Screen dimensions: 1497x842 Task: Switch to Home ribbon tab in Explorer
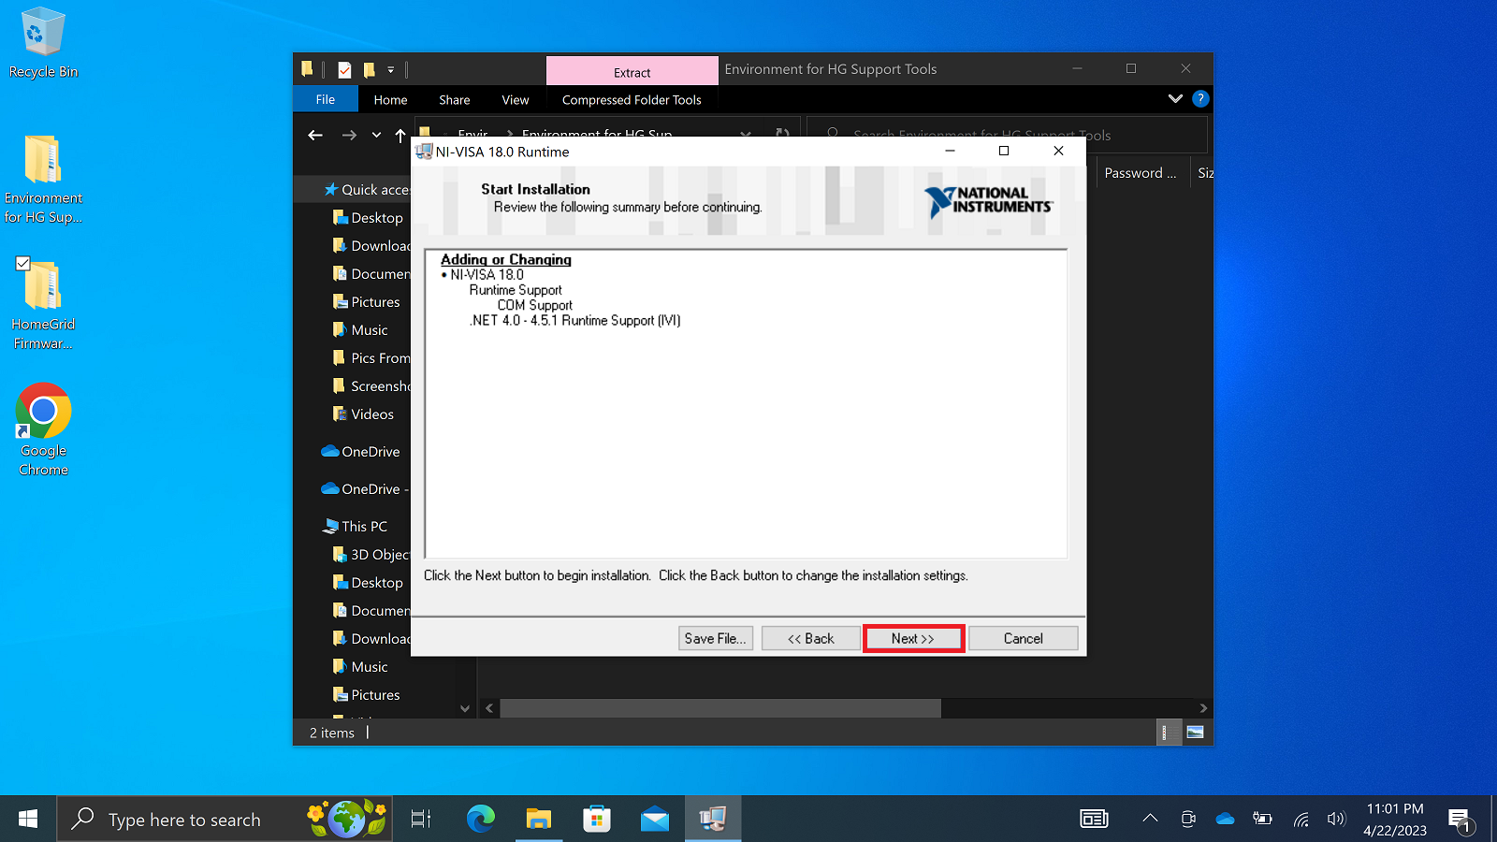[x=390, y=99]
